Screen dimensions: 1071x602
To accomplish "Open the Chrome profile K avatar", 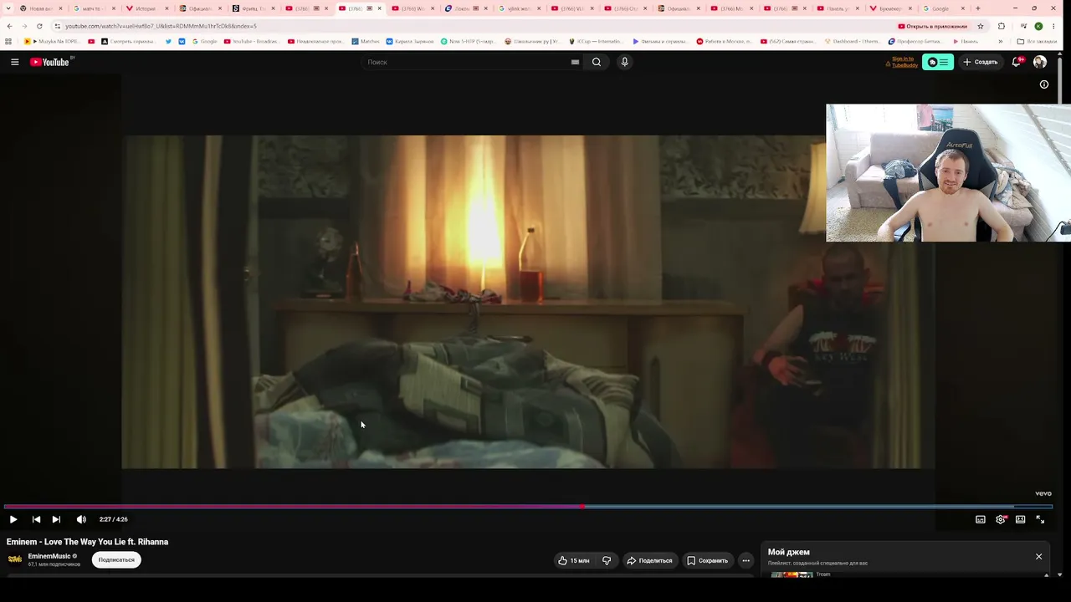I will pyautogui.click(x=1038, y=26).
